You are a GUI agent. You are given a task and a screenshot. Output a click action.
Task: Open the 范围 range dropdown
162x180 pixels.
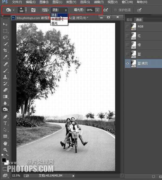click(x=59, y=10)
